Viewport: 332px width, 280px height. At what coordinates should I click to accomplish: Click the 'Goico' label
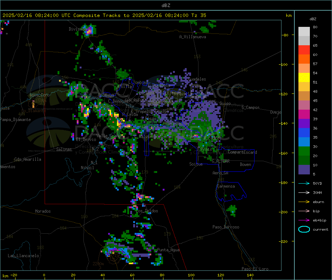(225, 103)
